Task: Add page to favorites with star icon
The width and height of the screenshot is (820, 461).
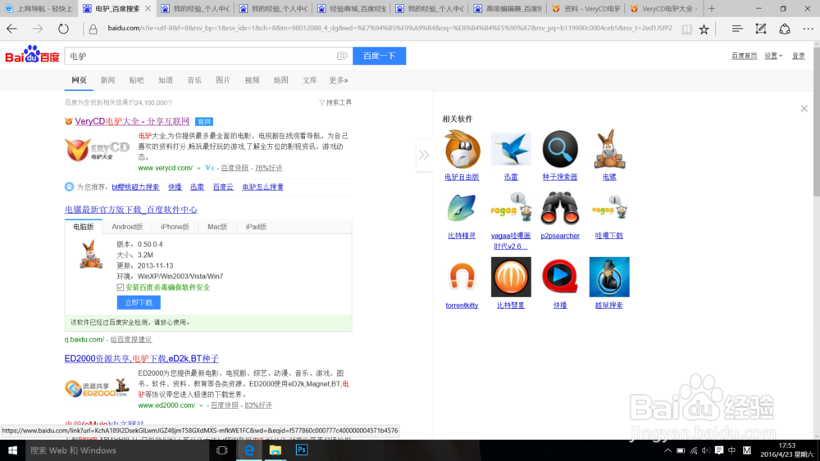Action: 704,29
